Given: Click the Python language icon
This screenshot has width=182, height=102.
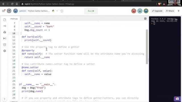Looking at the screenshot, I should (x=53, y=11).
